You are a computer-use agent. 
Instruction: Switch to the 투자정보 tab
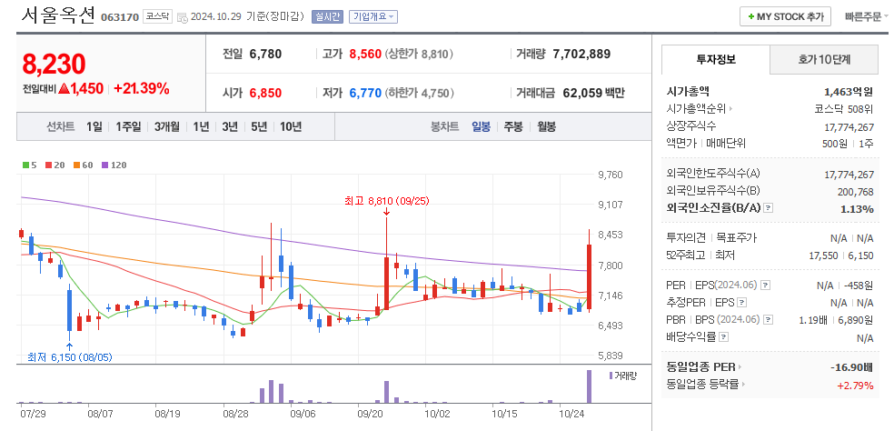point(716,59)
